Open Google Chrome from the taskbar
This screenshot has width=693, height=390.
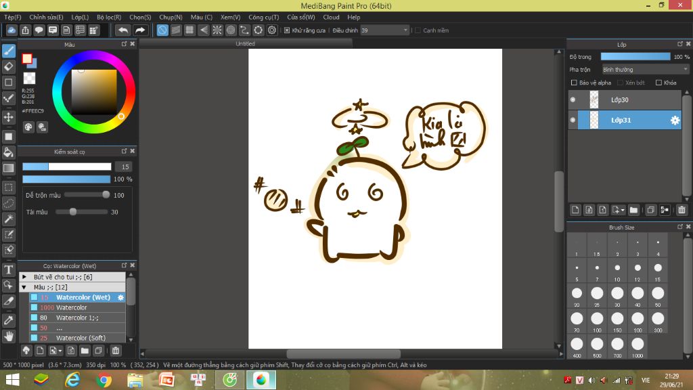pyautogui.click(x=104, y=380)
